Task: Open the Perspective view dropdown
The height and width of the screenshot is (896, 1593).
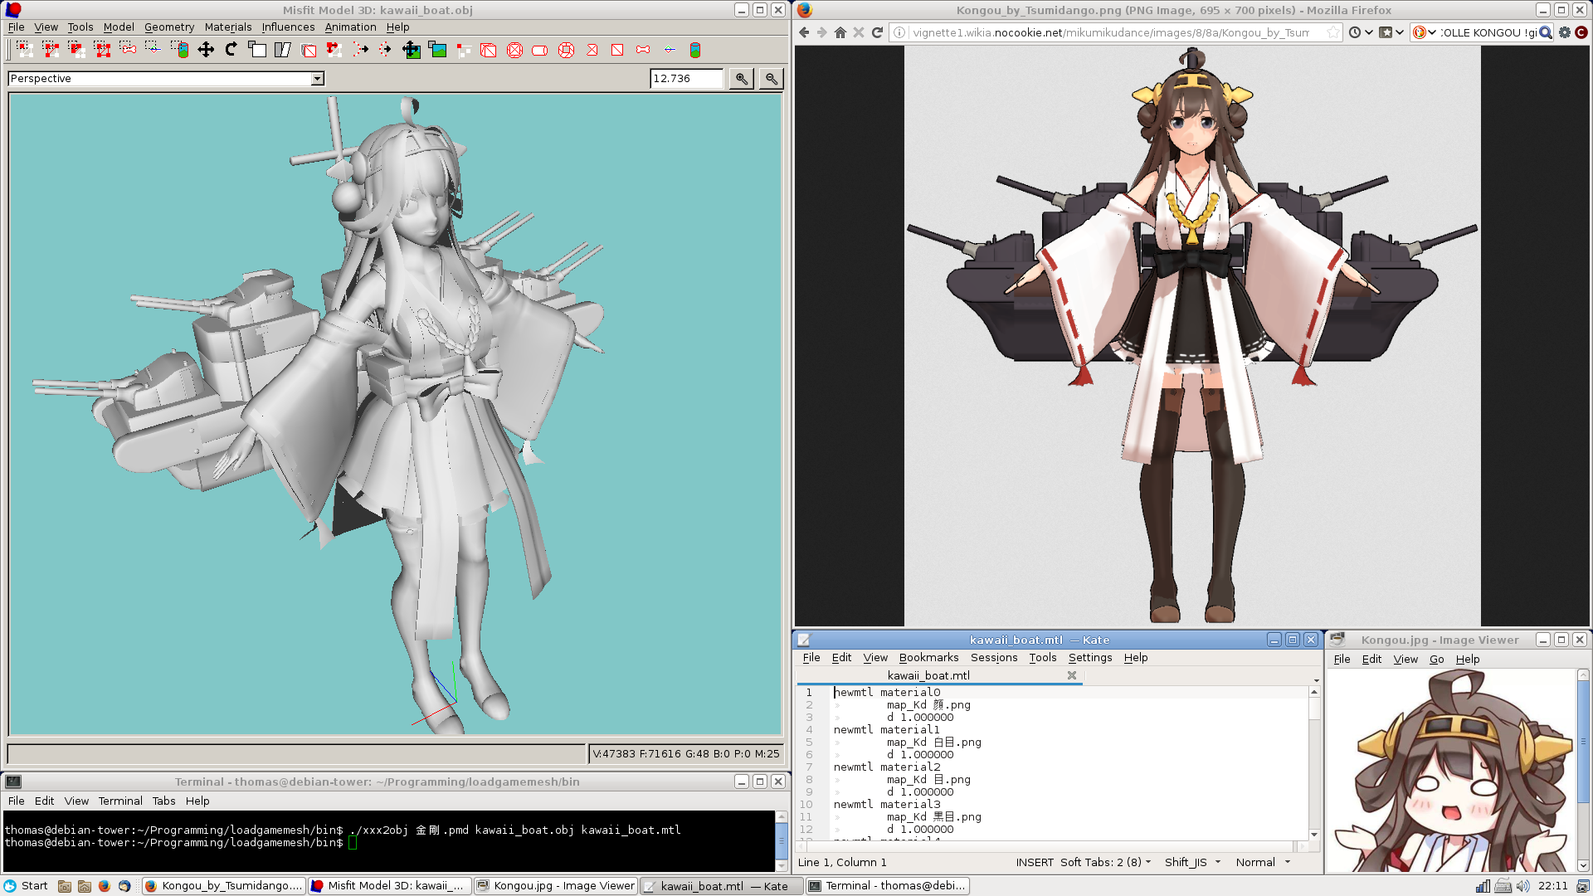Action: pyautogui.click(x=317, y=79)
